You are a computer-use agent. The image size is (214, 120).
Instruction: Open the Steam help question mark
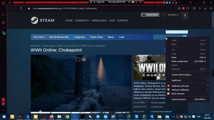pos(185,16)
